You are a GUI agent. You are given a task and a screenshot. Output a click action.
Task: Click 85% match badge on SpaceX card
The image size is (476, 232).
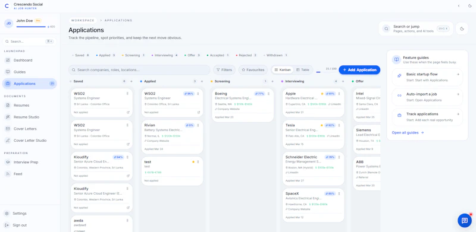(330, 193)
